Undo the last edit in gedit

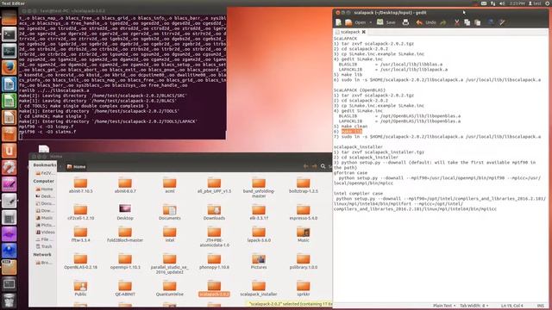click(x=426, y=22)
